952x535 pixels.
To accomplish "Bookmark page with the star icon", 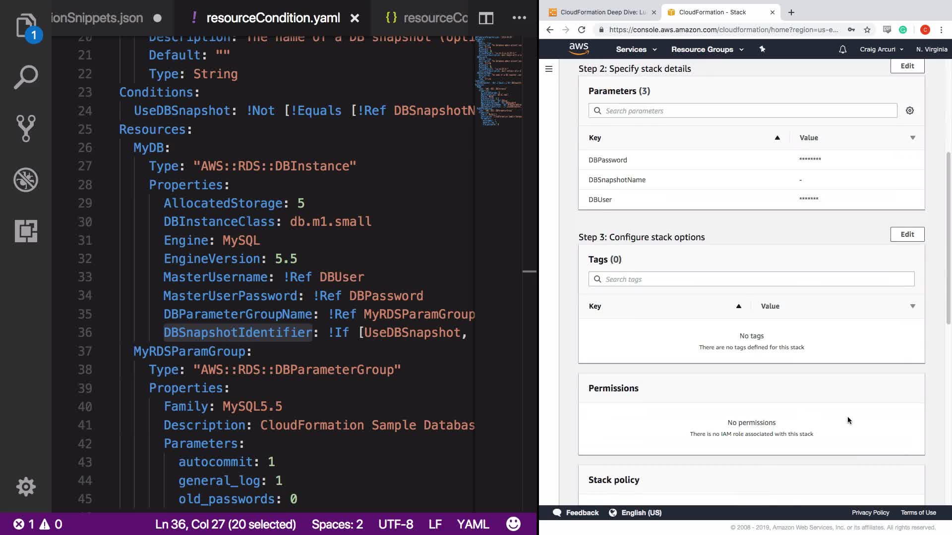I will (867, 30).
